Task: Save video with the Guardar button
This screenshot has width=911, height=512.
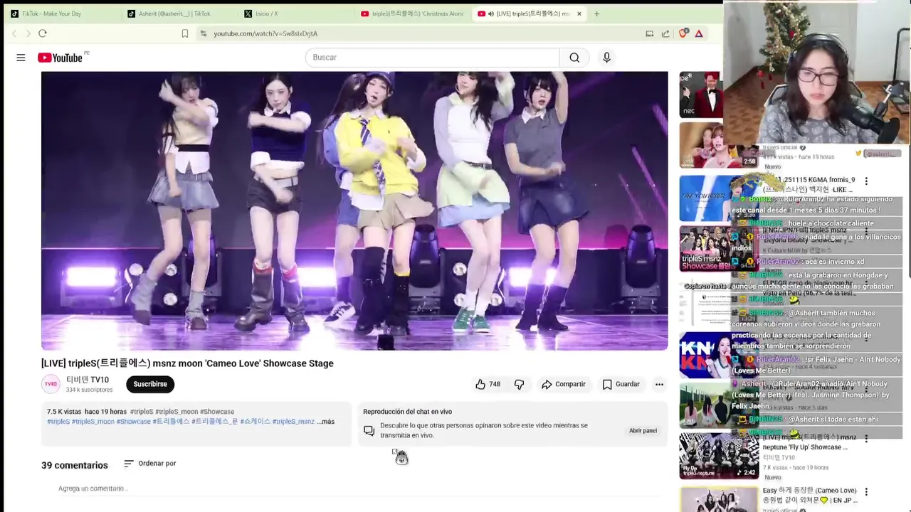Action: pos(621,384)
